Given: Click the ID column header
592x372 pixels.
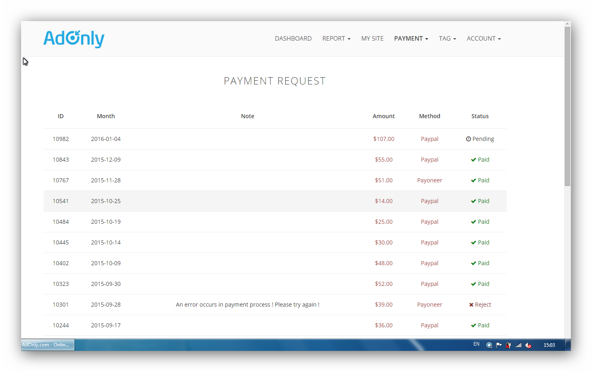Looking at the screenshot, I should 61,116.
